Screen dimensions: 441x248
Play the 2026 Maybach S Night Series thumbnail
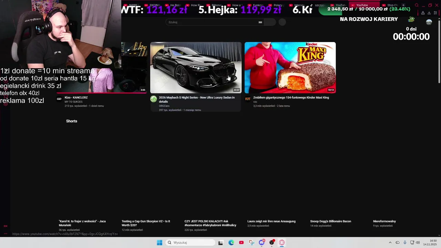(196, 68)
